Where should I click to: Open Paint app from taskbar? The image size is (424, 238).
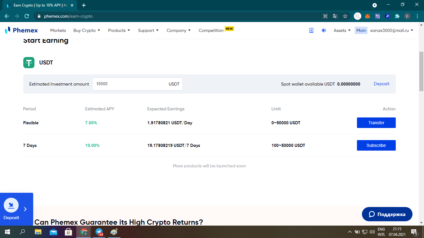tap(114, 232)
